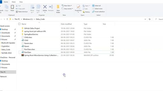Expand the chevron after Windows (C:) in path
Image resolution: width=163 pixels, height=91 pixels.
pyautogui.click(x=34, y=19)
